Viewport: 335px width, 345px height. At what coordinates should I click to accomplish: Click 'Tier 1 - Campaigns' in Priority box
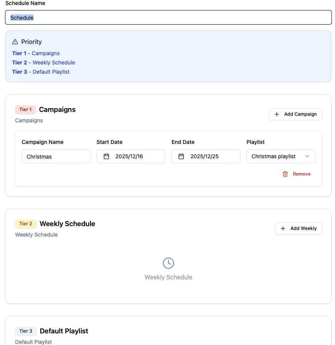tap(36, 53)
